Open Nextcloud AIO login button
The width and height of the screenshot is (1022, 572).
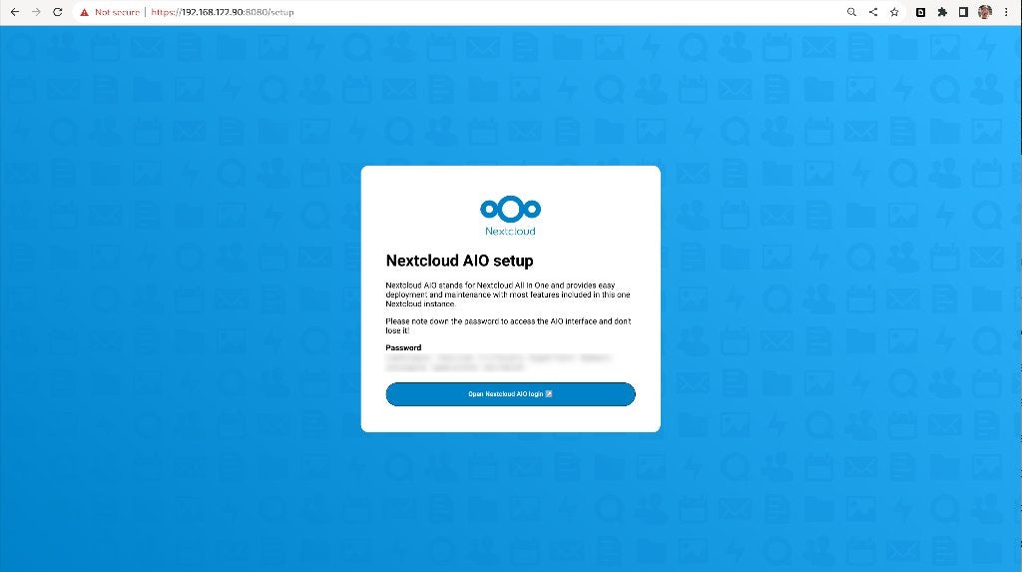510,394
